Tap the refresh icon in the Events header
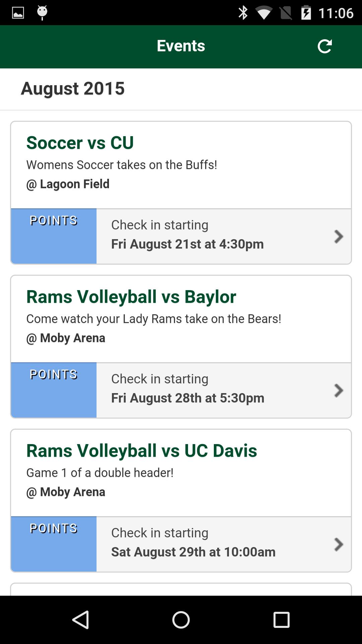Viewport: 362px width, 644px height. tap(325, 46)
